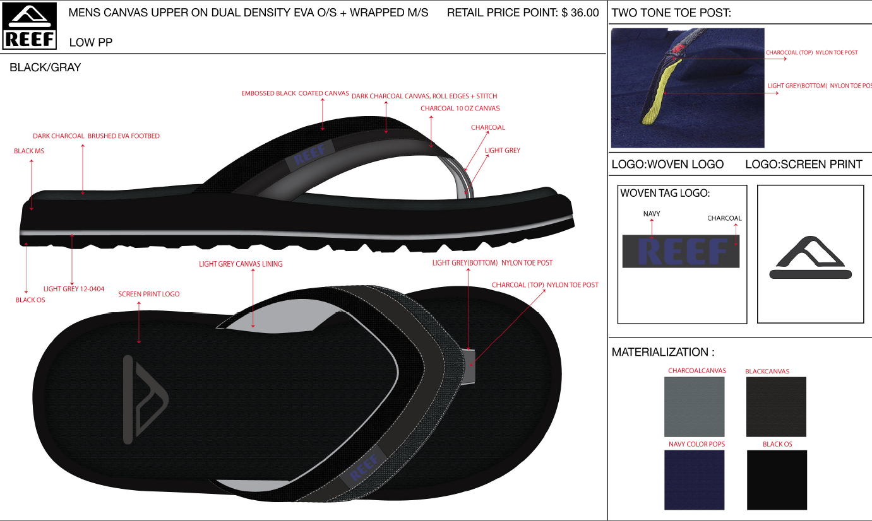Click 'LIGHT GREY 12-0404' label
The image size is (872, 521).
[x=73, y=290]
